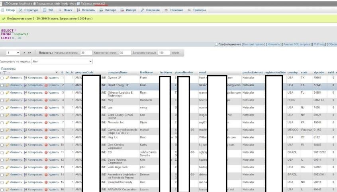Click the Таблица contacts2 breadcrumb link
This screenshot has height=192, width=337.
(x=91, y=4)
